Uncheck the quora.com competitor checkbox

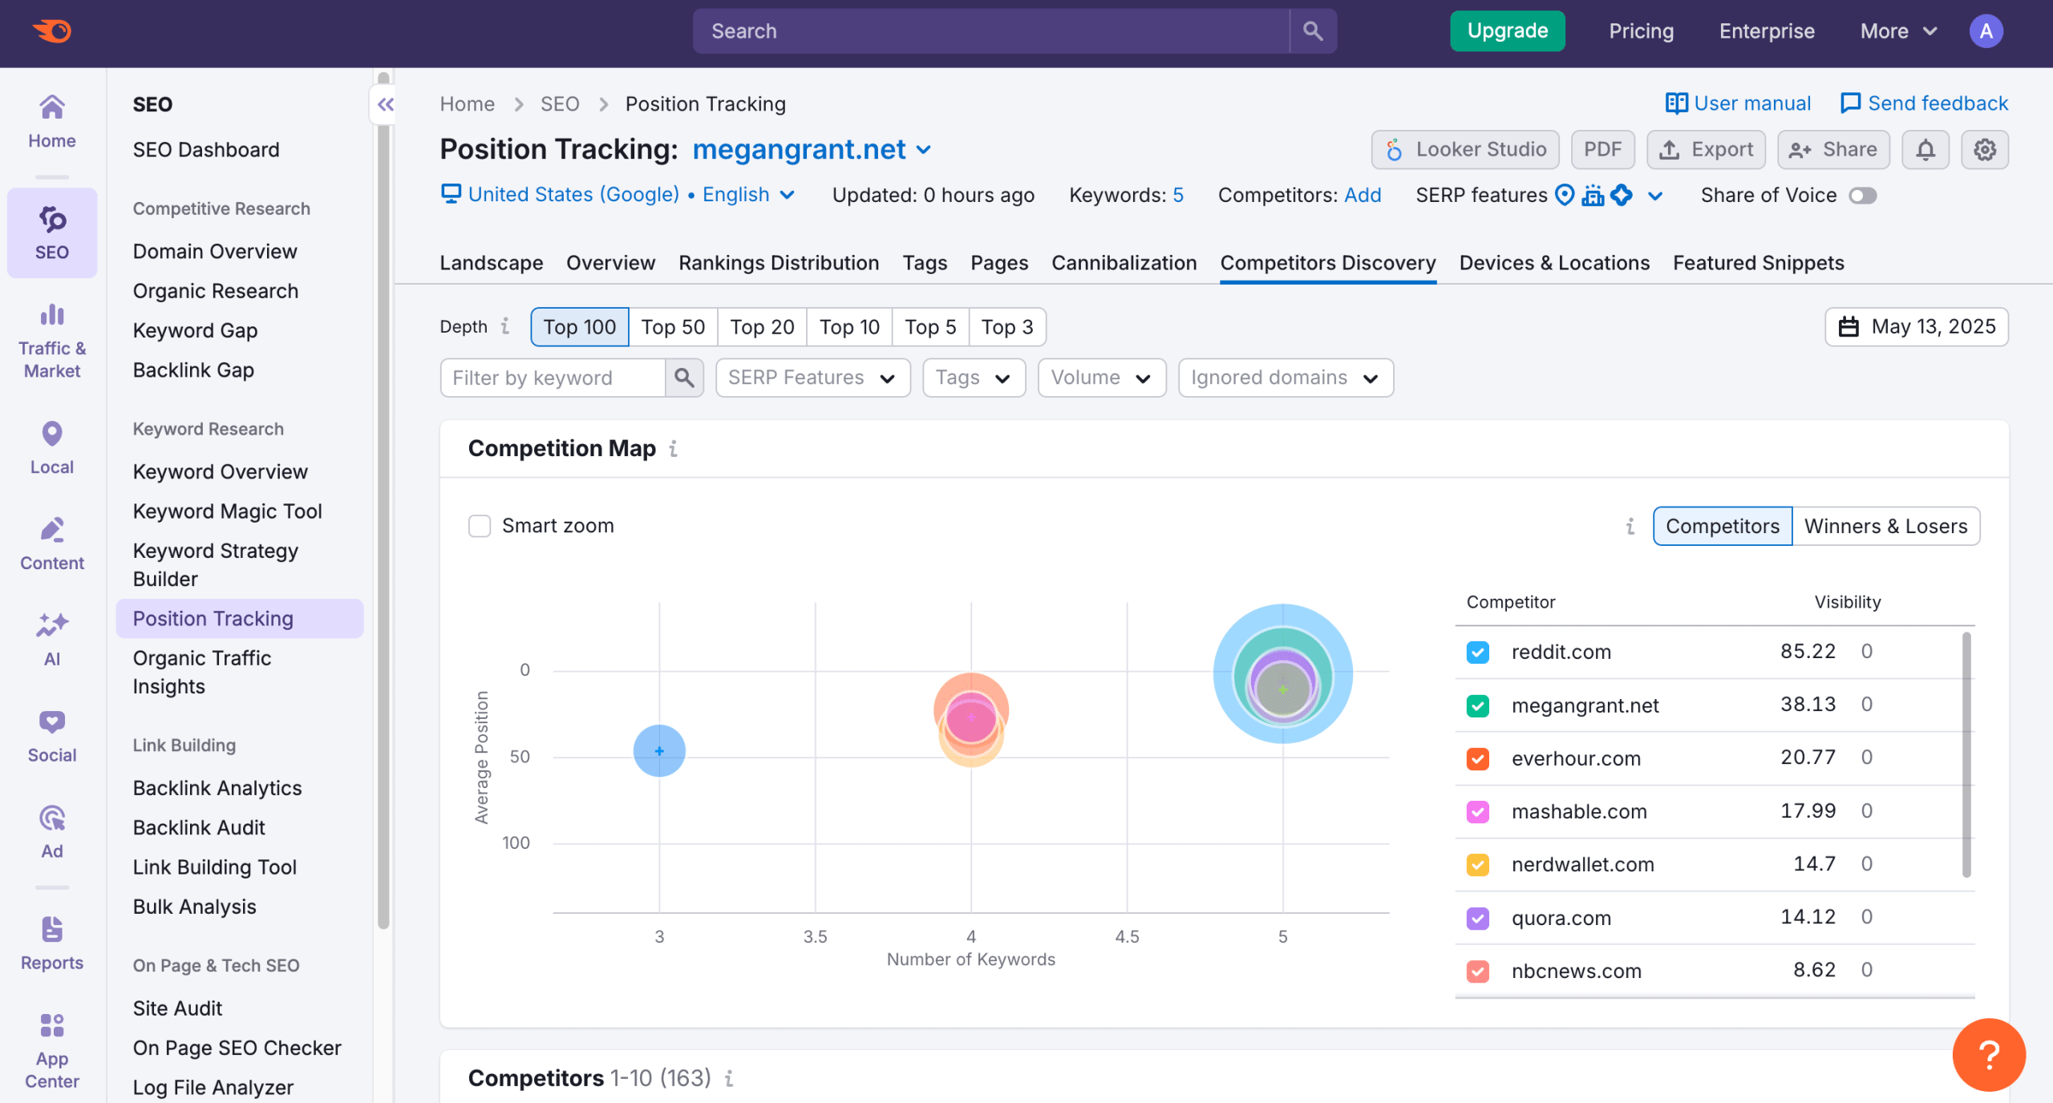[1478, 918]
